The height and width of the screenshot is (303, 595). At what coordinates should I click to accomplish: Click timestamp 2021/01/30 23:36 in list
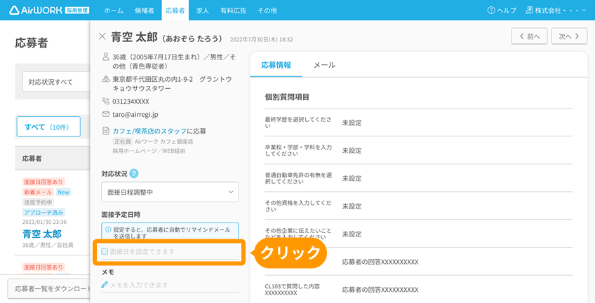click(x=44, y=222)
